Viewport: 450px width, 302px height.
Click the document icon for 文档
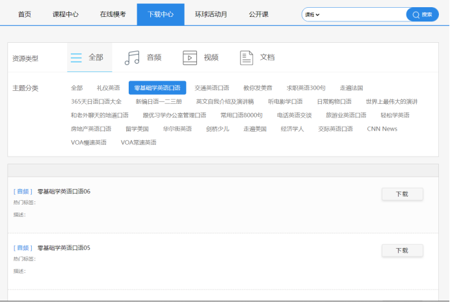pos(246,58)
